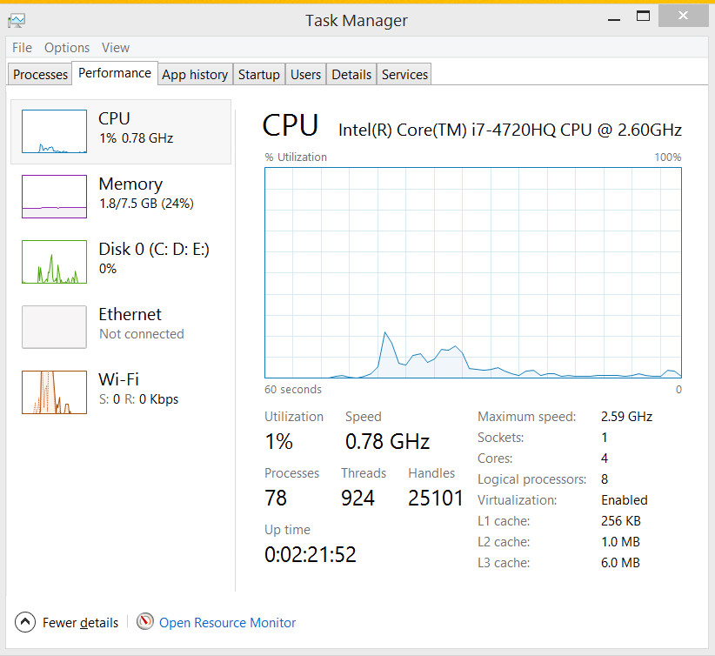
Task: Switch to the Details tab
Action: [351, 75]
